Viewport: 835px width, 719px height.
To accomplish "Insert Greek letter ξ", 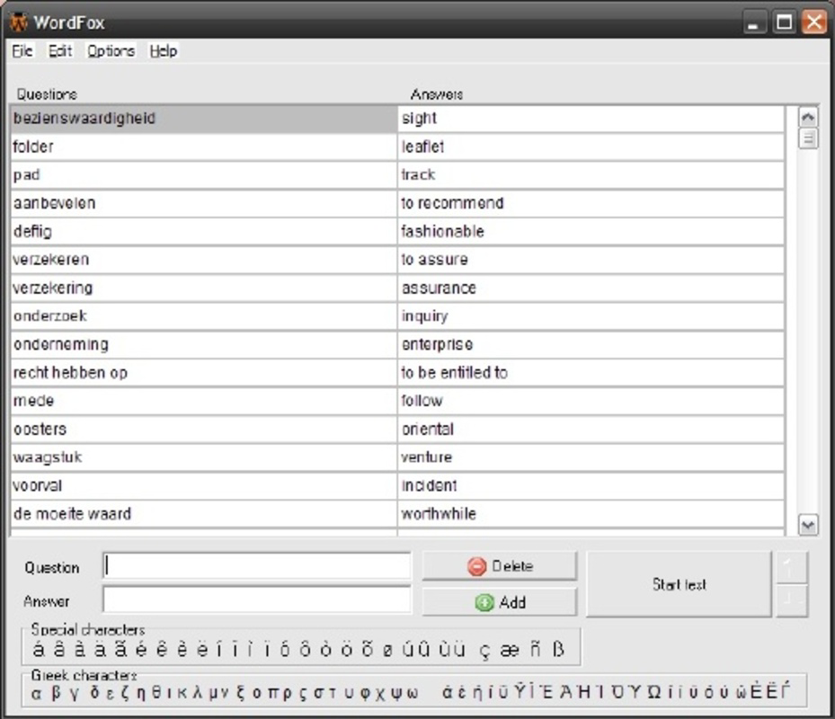I will [241, 692].
